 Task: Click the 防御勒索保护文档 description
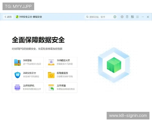point(65,77)
